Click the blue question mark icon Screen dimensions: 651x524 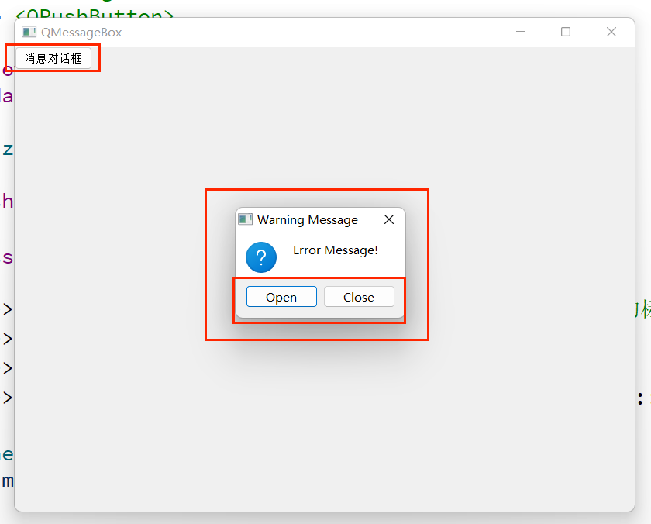click(261, 257)
